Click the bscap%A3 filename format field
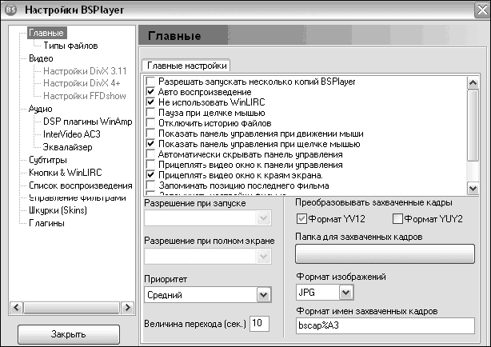The height and width of the screenshot is (347, 491). (385, 325)
